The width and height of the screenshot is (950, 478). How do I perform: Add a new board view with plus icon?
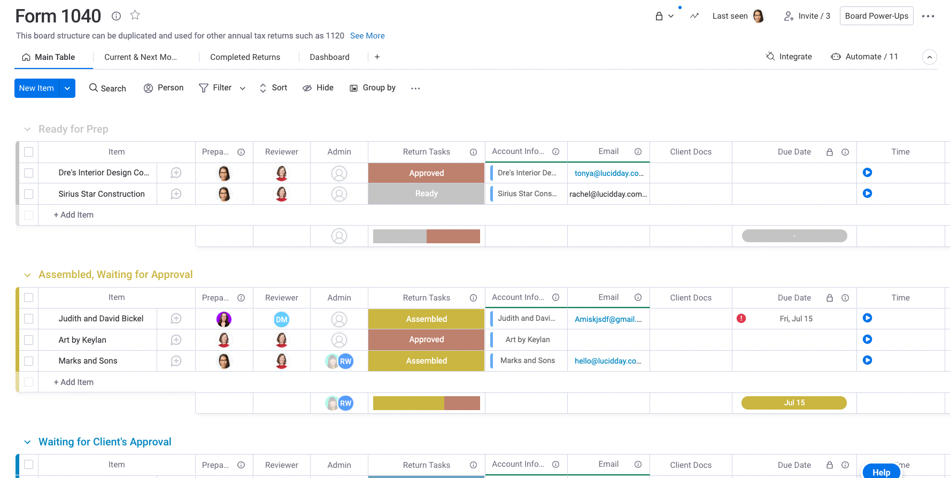click(377, 57)
